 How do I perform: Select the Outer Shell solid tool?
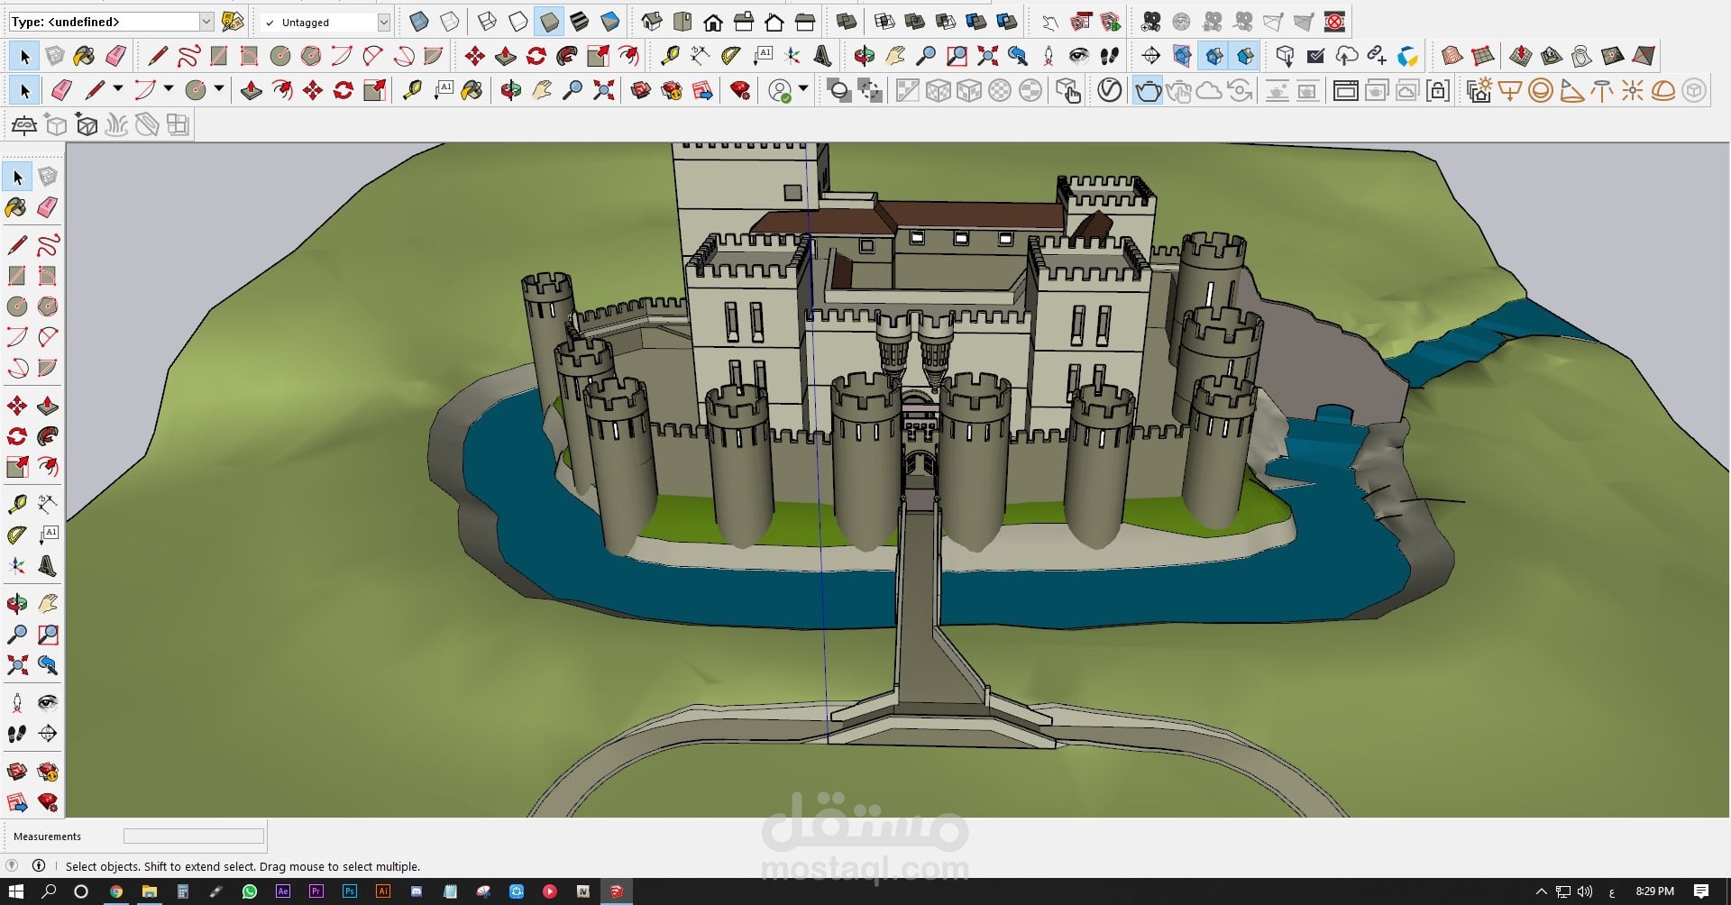(846, 22)
